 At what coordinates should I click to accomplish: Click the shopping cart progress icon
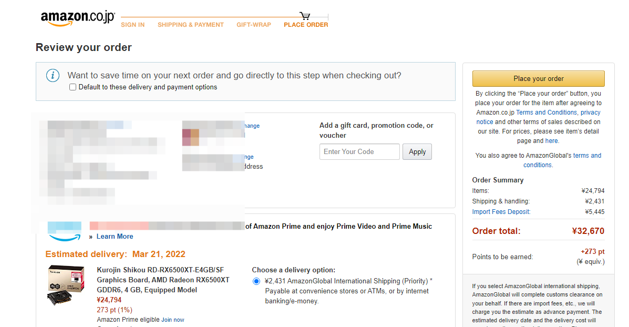(305, 16)
